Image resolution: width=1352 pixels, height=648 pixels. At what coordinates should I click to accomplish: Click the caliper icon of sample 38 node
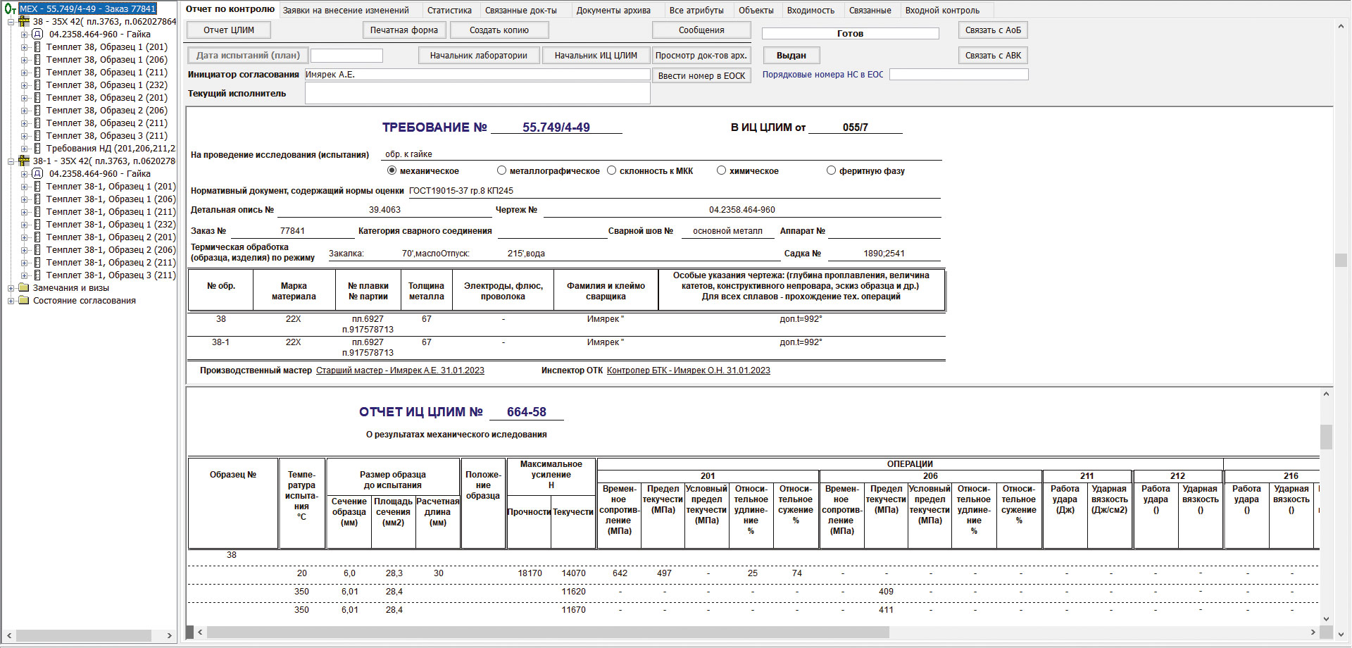23,22
